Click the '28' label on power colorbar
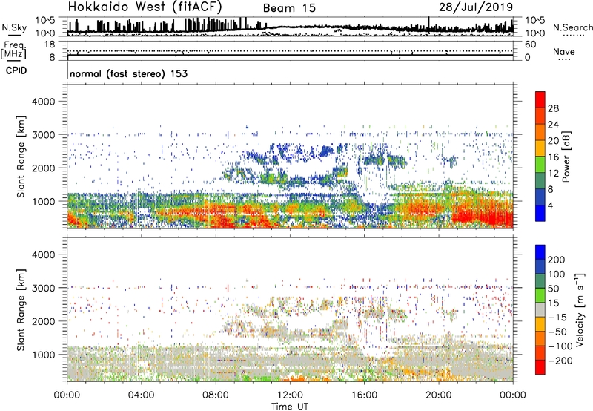The image size is (593, 411). (x=553, y=108)
